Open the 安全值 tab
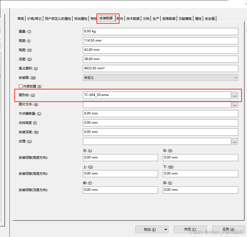The image size is (247, 237). coord(210,19)
